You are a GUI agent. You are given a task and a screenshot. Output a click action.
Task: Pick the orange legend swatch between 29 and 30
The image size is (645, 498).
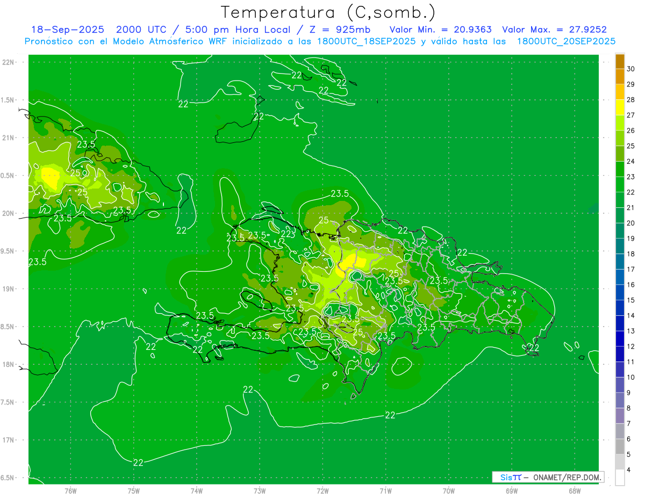(x=620, y=77)
